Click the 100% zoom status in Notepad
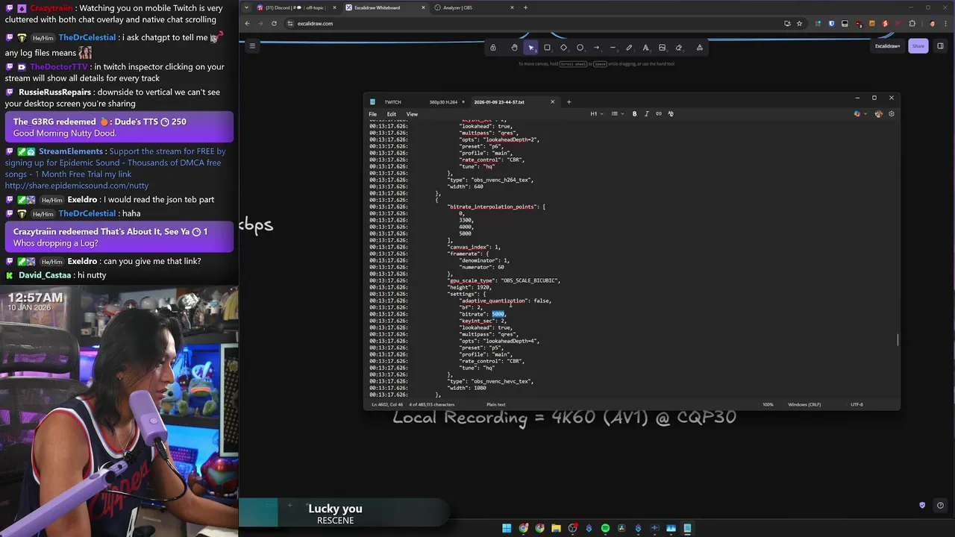 (x=768, y=404)
